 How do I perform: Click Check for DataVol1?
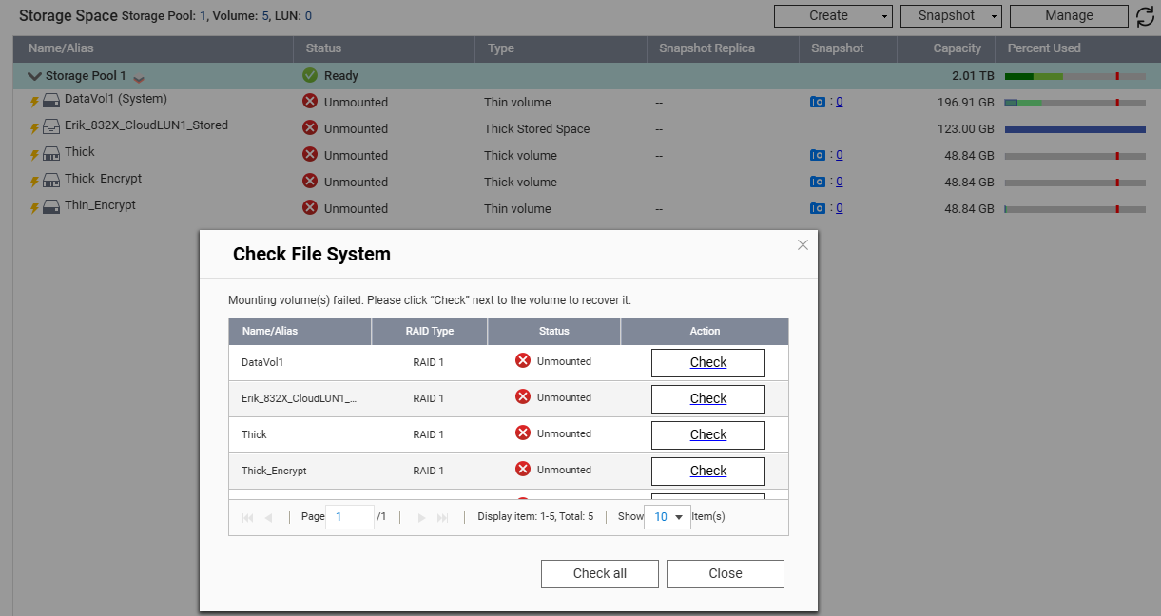[x=708, y=363]
